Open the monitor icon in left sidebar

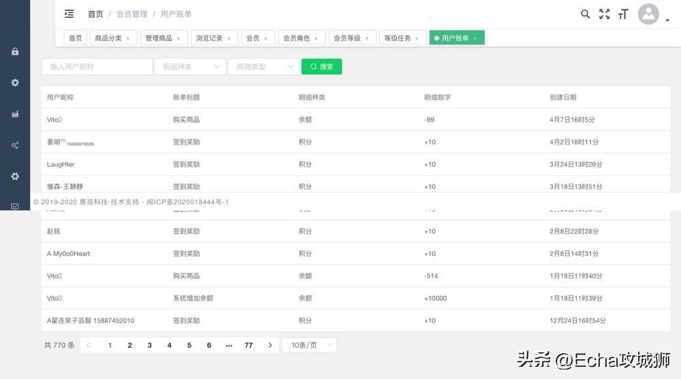pyautogui.click(x=15, y=206)
